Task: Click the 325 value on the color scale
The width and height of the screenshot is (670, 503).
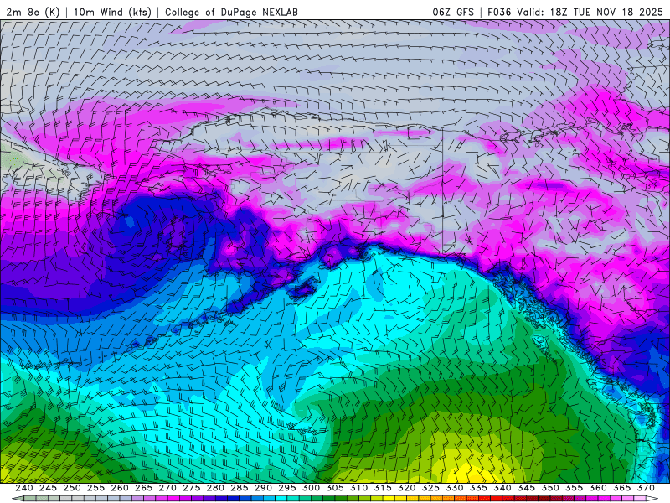Action: pyautogui.click(x=430, y=488)
